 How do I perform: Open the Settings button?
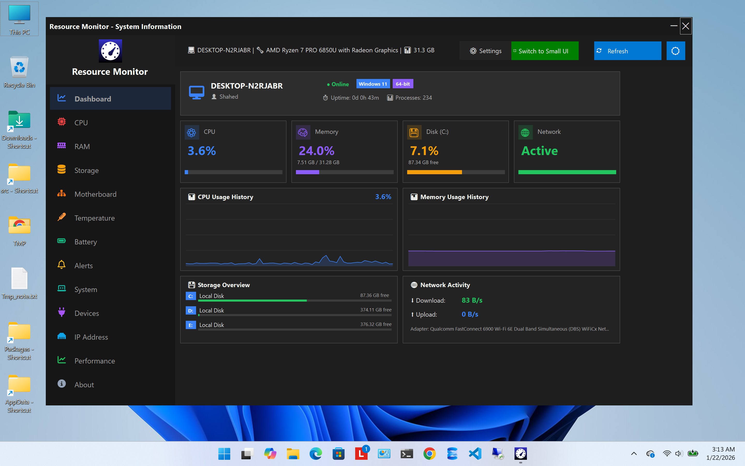tap(486, 51)
